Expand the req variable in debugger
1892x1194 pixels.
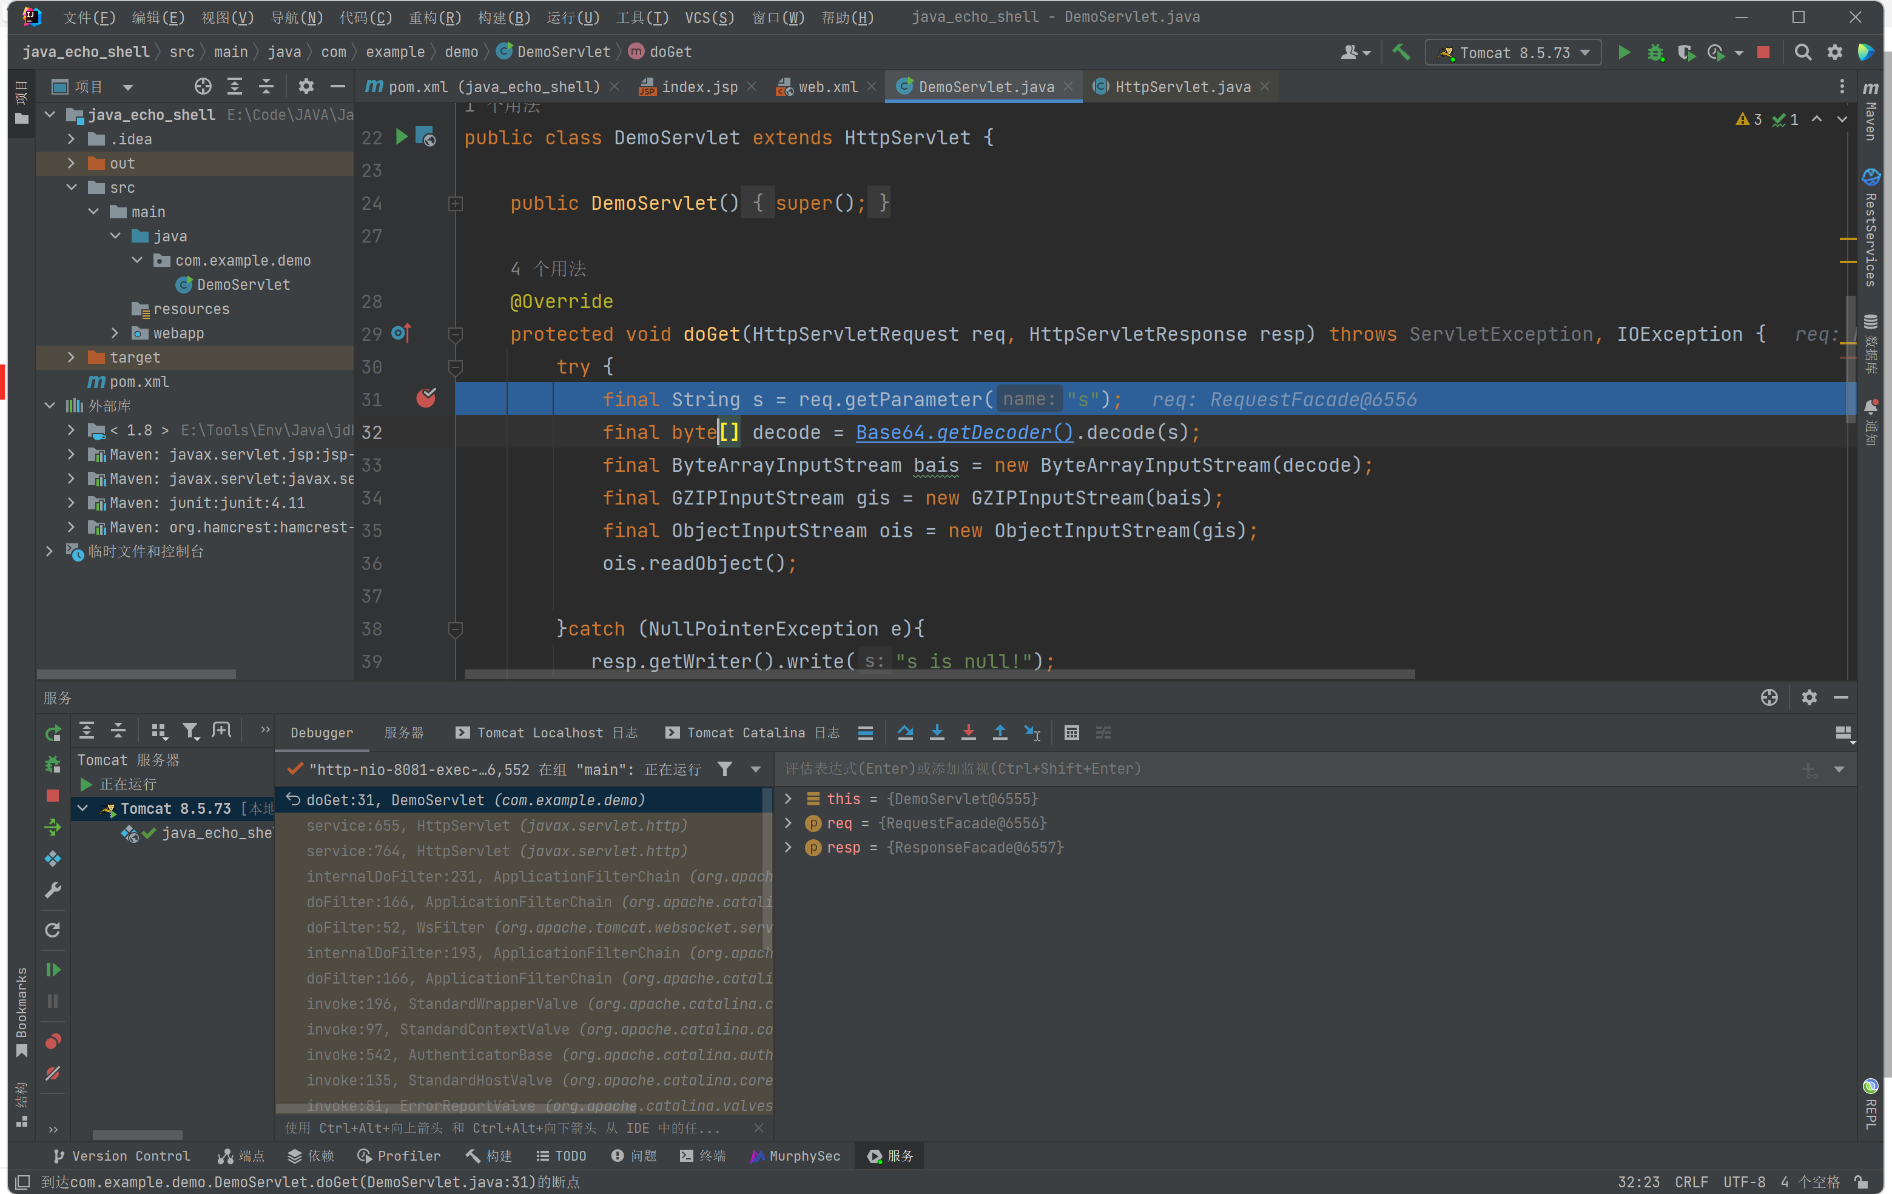[x=788, y=823]
